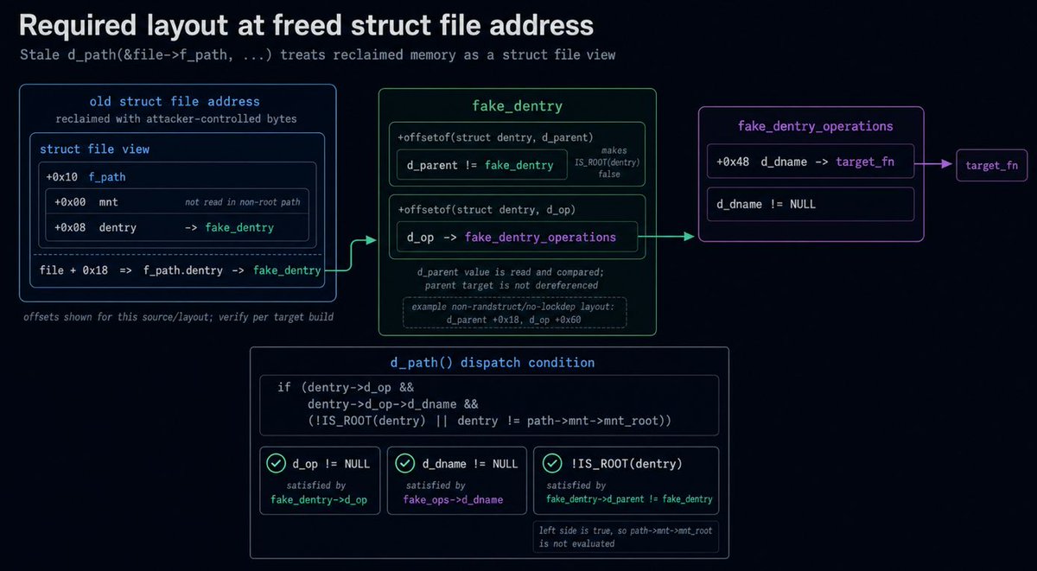1037x571 pixels.
Task: Click the target_fn box
Action: point(991,164)
